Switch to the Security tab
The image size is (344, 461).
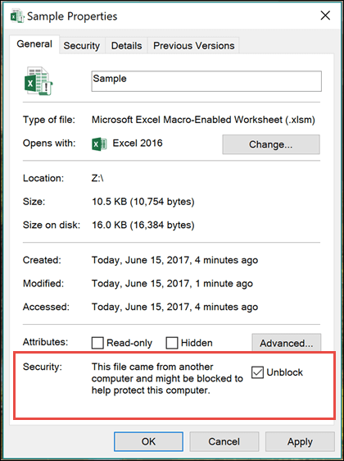click(x=82, y=46)
